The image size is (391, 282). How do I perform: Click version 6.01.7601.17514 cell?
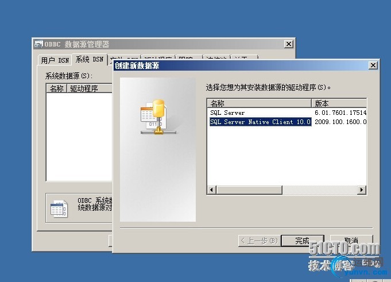coord(340,113)
